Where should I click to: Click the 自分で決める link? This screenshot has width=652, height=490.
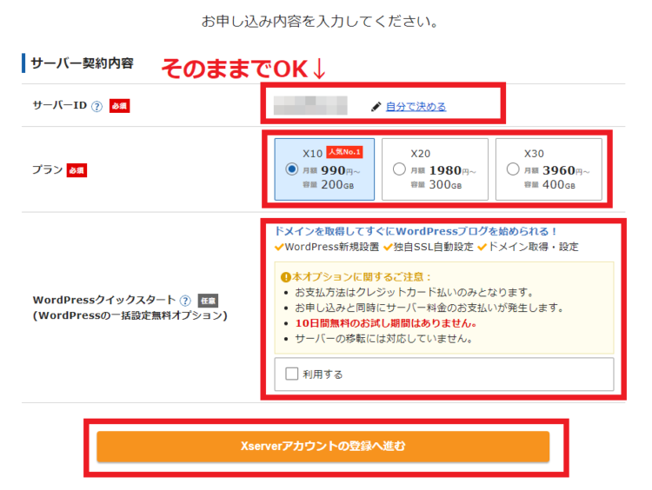point(416,107)
